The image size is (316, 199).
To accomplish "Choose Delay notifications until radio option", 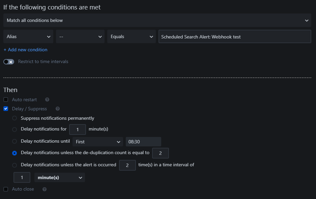I will pyautogui.click(x=15, y=142).
